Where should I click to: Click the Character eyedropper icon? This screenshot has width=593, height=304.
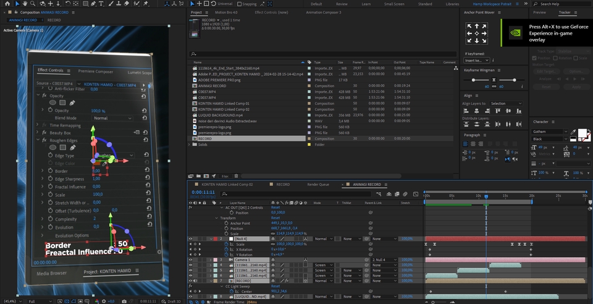tap(573, 132)
